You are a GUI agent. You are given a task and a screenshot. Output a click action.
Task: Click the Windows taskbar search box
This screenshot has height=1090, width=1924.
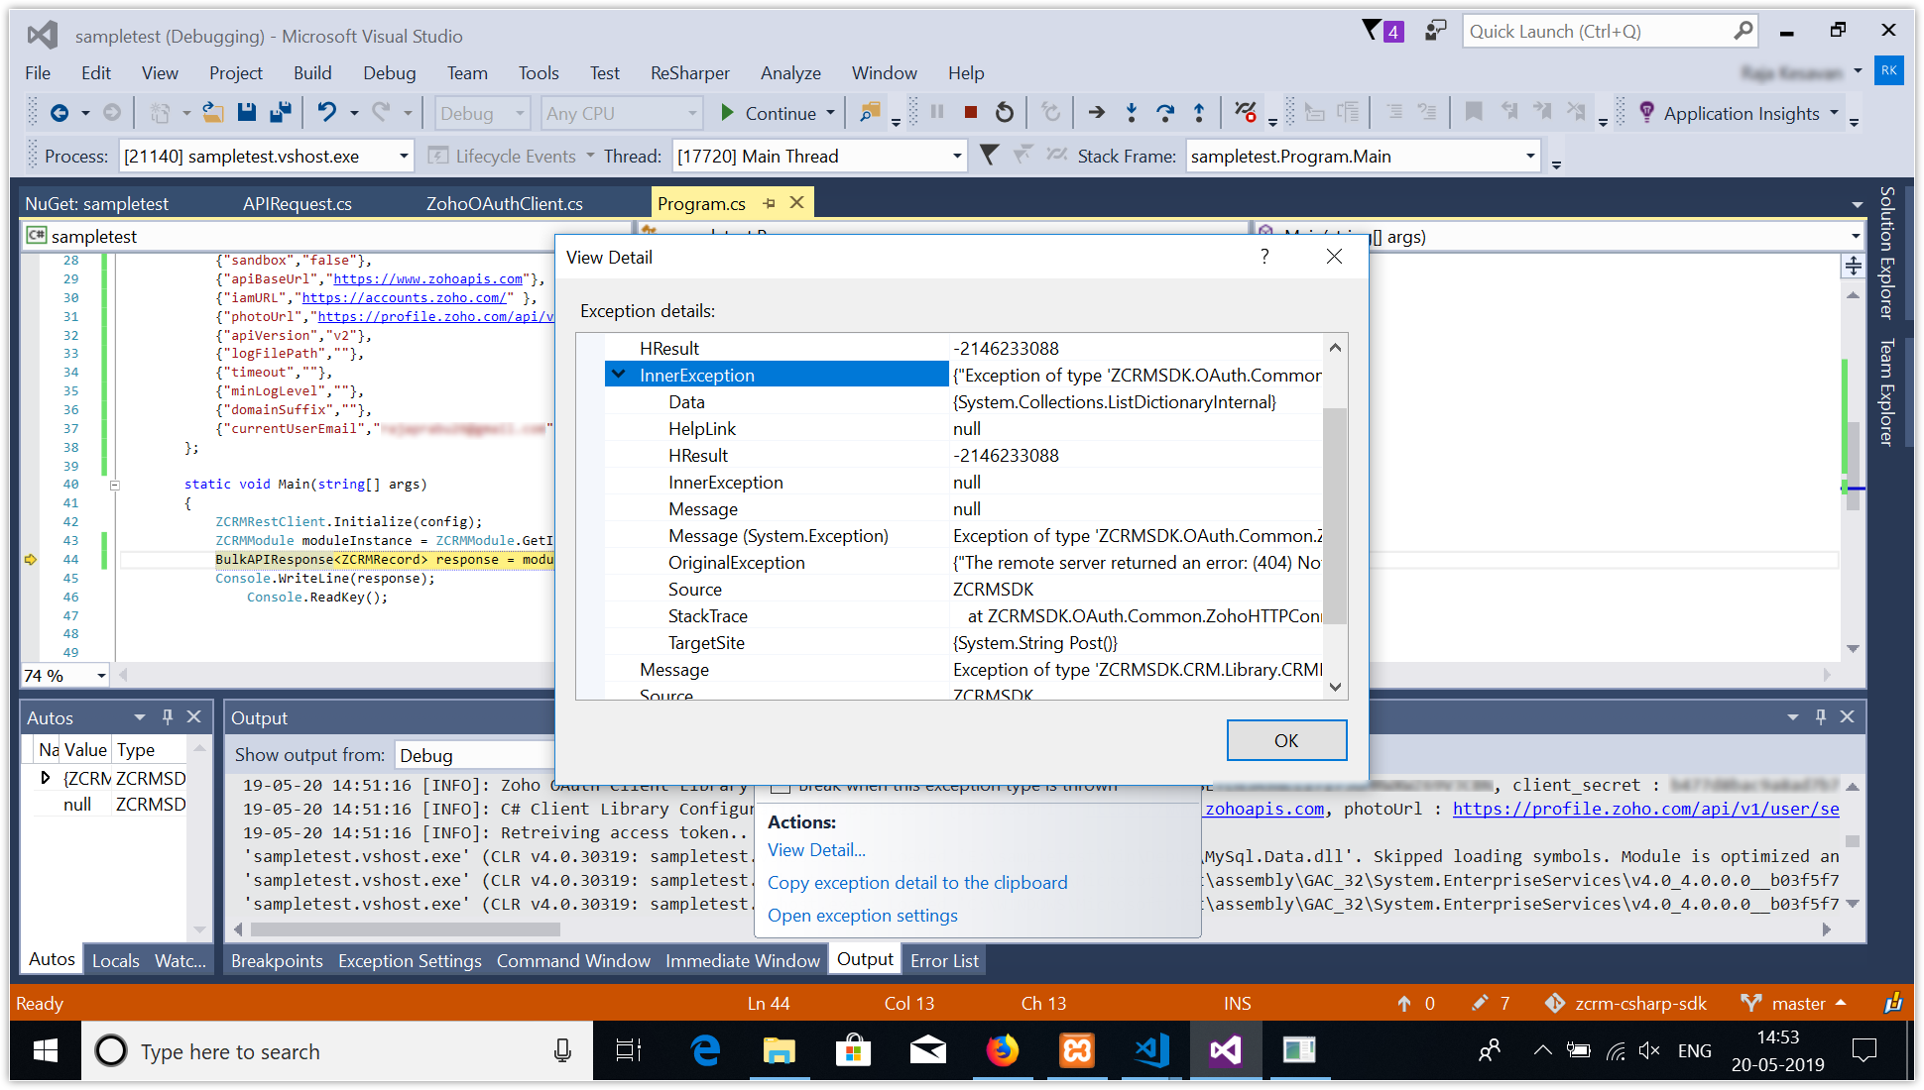click(x=337, y=1050)
